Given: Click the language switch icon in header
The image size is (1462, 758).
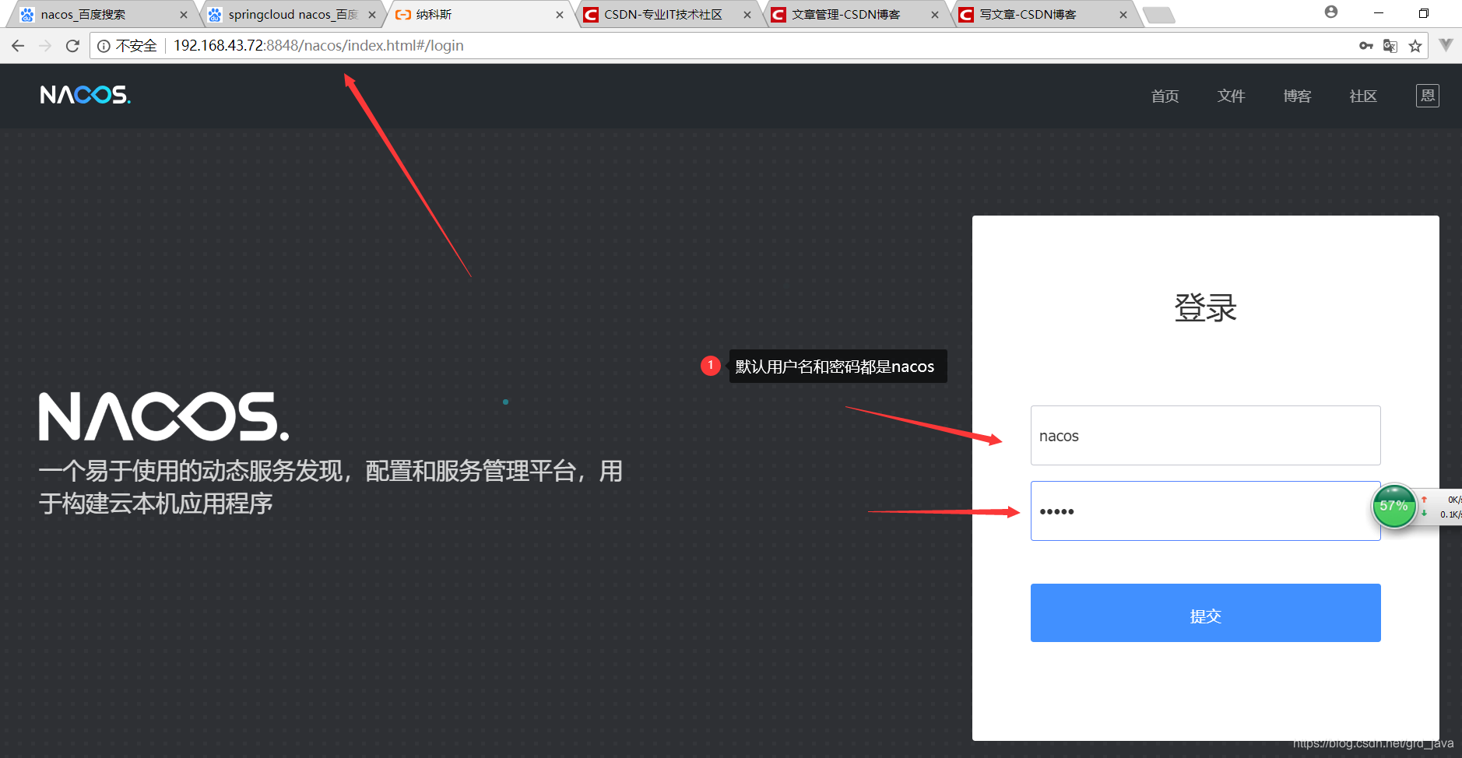Looking at the screenshot, I should (1427, 96).
